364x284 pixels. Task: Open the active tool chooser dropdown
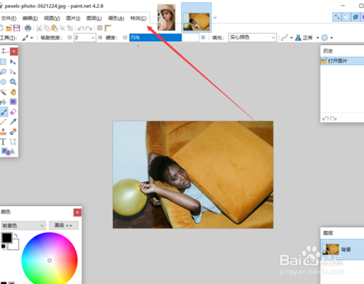(x=28, y=38)
